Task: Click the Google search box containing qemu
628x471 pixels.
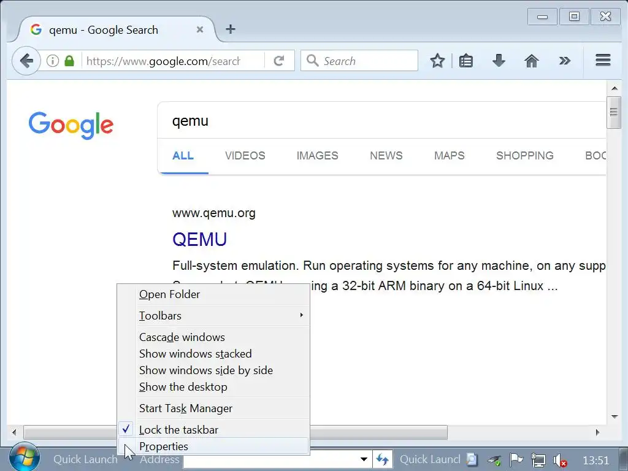Action: click(381, 121)
